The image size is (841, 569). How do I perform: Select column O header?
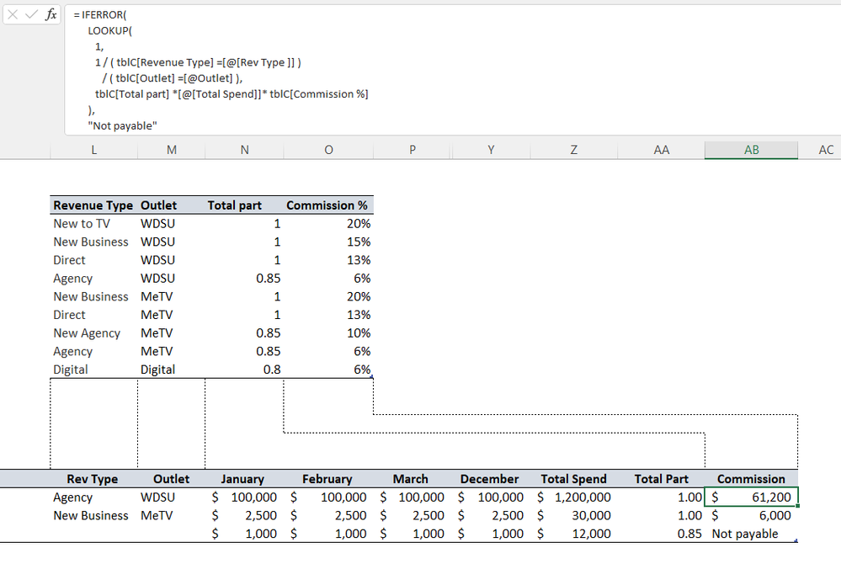(x=329, y=150)
